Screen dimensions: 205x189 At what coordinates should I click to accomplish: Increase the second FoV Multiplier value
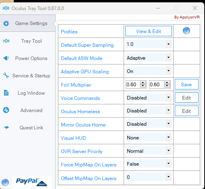167,83
